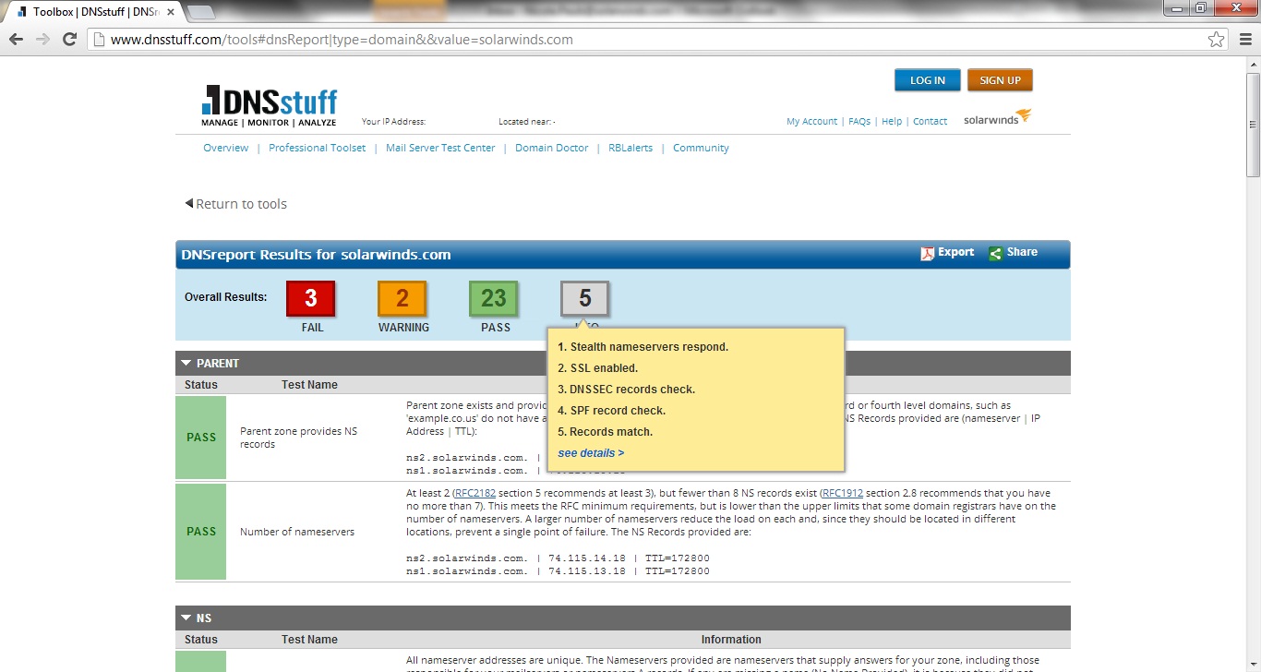Collapse the NS section
The height and width of the screenshot is (672, 1261).
(x=186, y=618)
